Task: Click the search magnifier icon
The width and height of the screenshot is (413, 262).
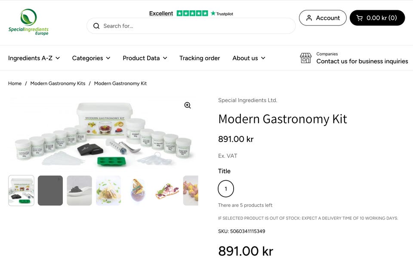Action: [x=96, y=26]
